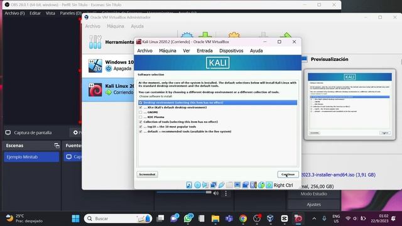Click the Windows taskbar Buscar search box
Viewport: 402px width, 226px height.
click(118, 218)
